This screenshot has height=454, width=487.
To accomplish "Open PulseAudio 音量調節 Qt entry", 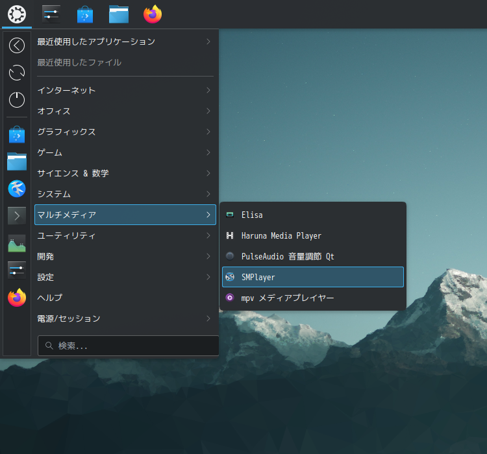I will (x=313, y=256).
